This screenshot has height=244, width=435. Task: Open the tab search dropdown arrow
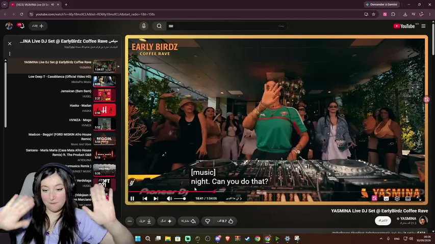coord(5,5)
